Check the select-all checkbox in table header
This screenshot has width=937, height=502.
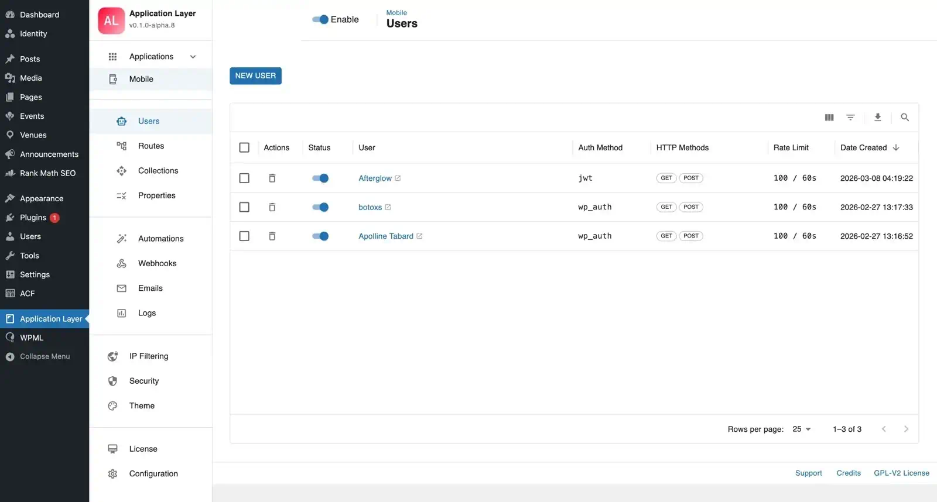(244, 147)
